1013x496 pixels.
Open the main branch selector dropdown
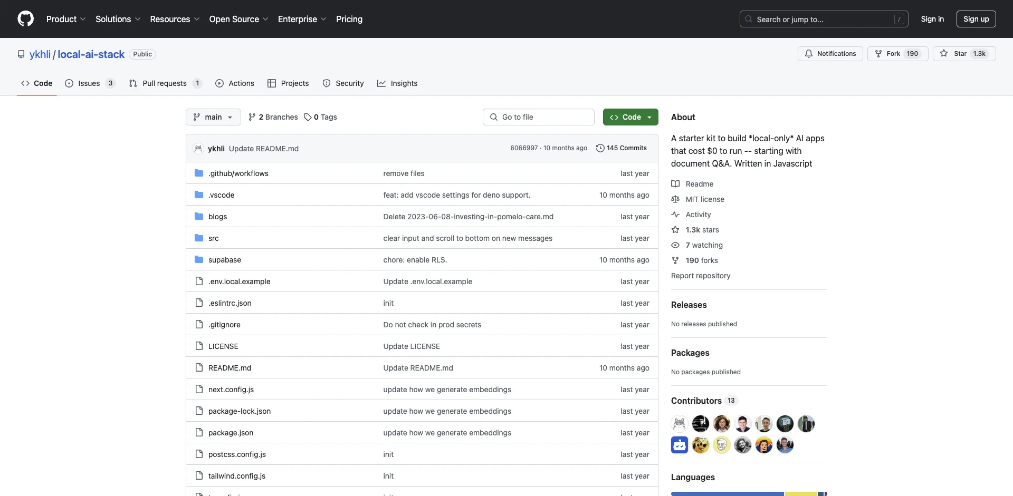(x=213, y=117)
